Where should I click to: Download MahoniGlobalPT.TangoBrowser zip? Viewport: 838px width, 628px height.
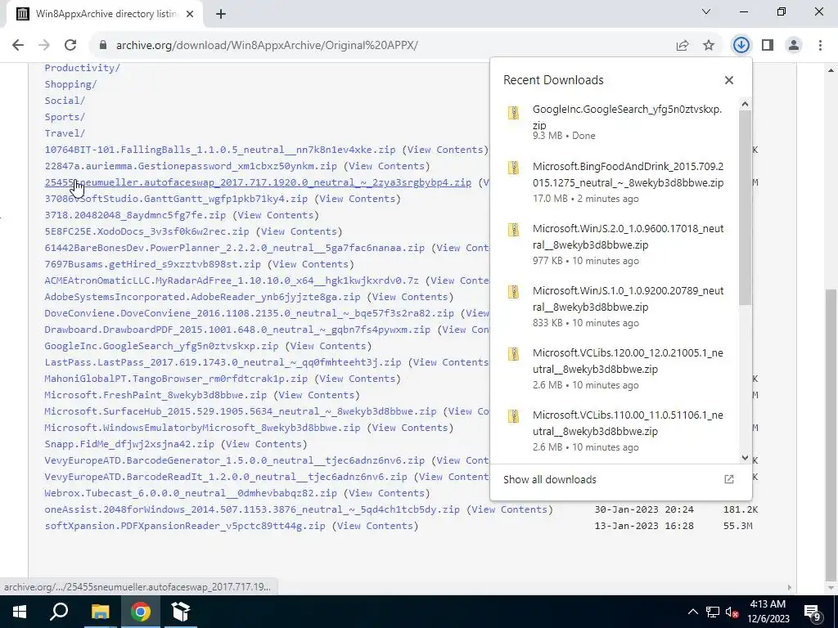tap(176, 379)
